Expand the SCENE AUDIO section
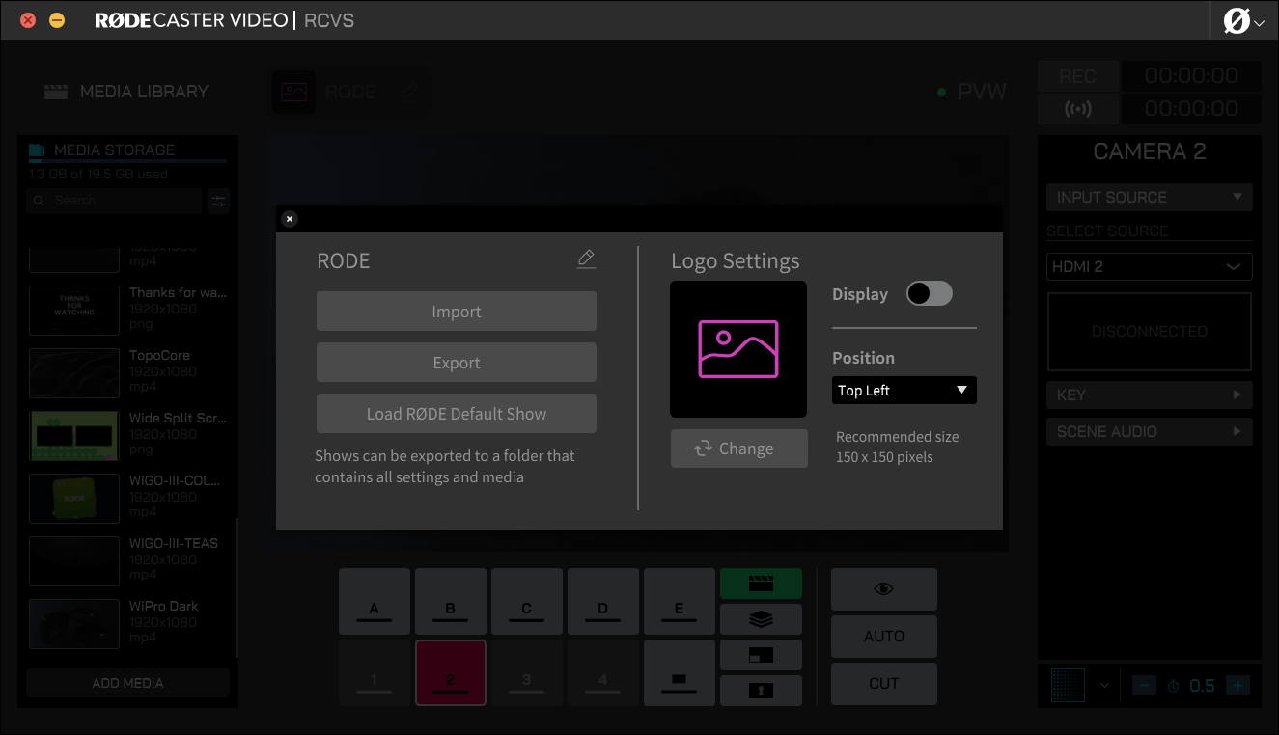The image size is (1279, 735). [1149, 432]
